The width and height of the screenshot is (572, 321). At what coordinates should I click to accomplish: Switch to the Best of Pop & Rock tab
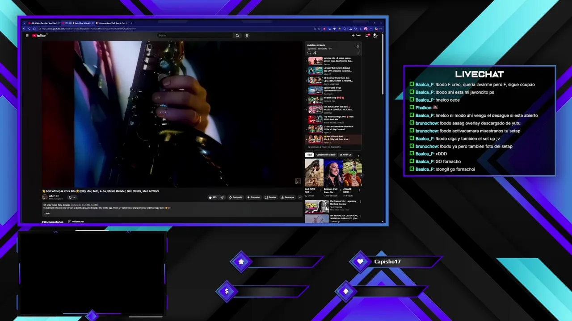[78, 23]
